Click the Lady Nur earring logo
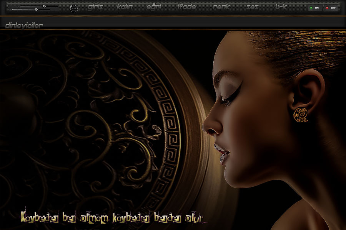 coord(301,115)
